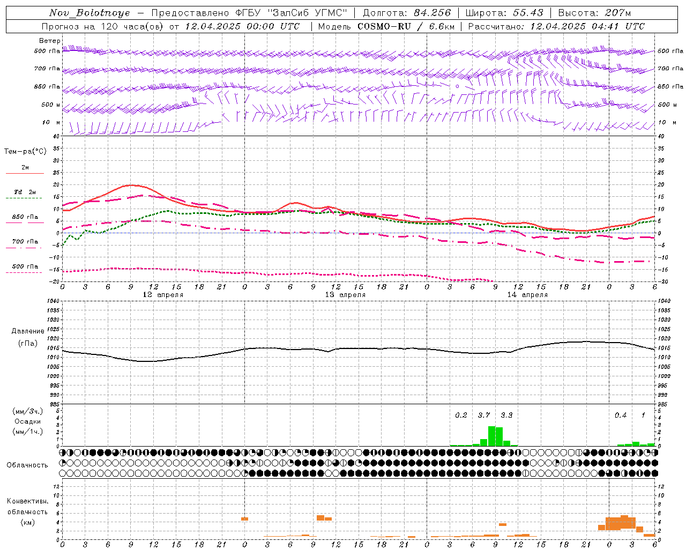Click the "Осадки" precipitation label
Screen dimensions: 686x549
pos(27,421)
